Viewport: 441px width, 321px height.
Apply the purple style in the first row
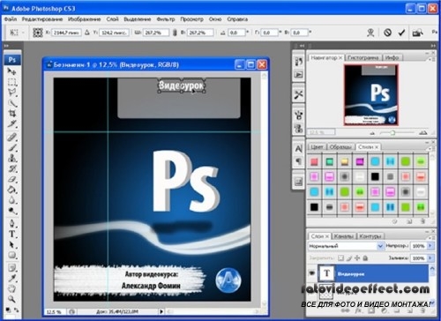(360, 161)
